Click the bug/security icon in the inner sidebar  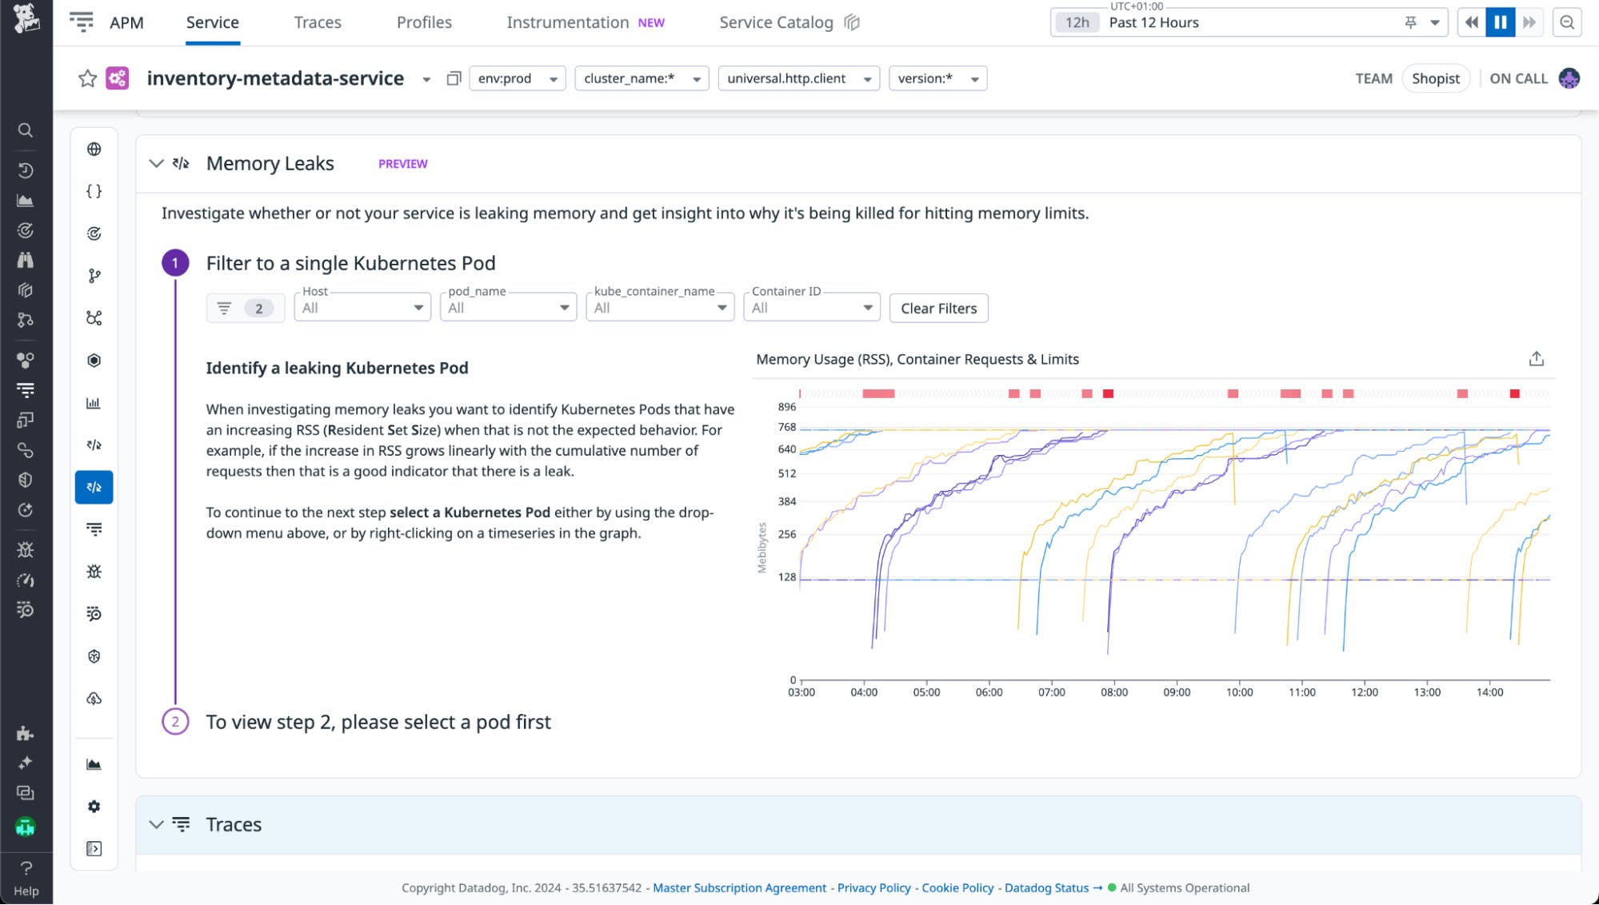pos(94,571)
